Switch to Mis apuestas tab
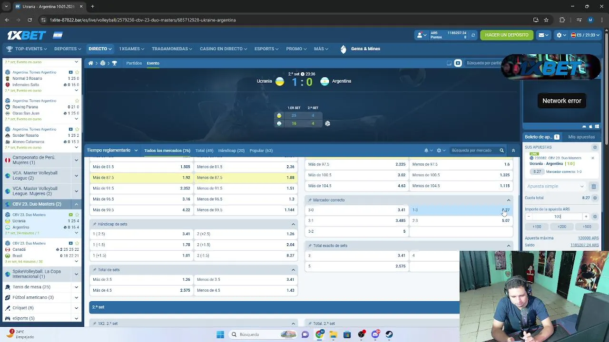 [581, 137]
